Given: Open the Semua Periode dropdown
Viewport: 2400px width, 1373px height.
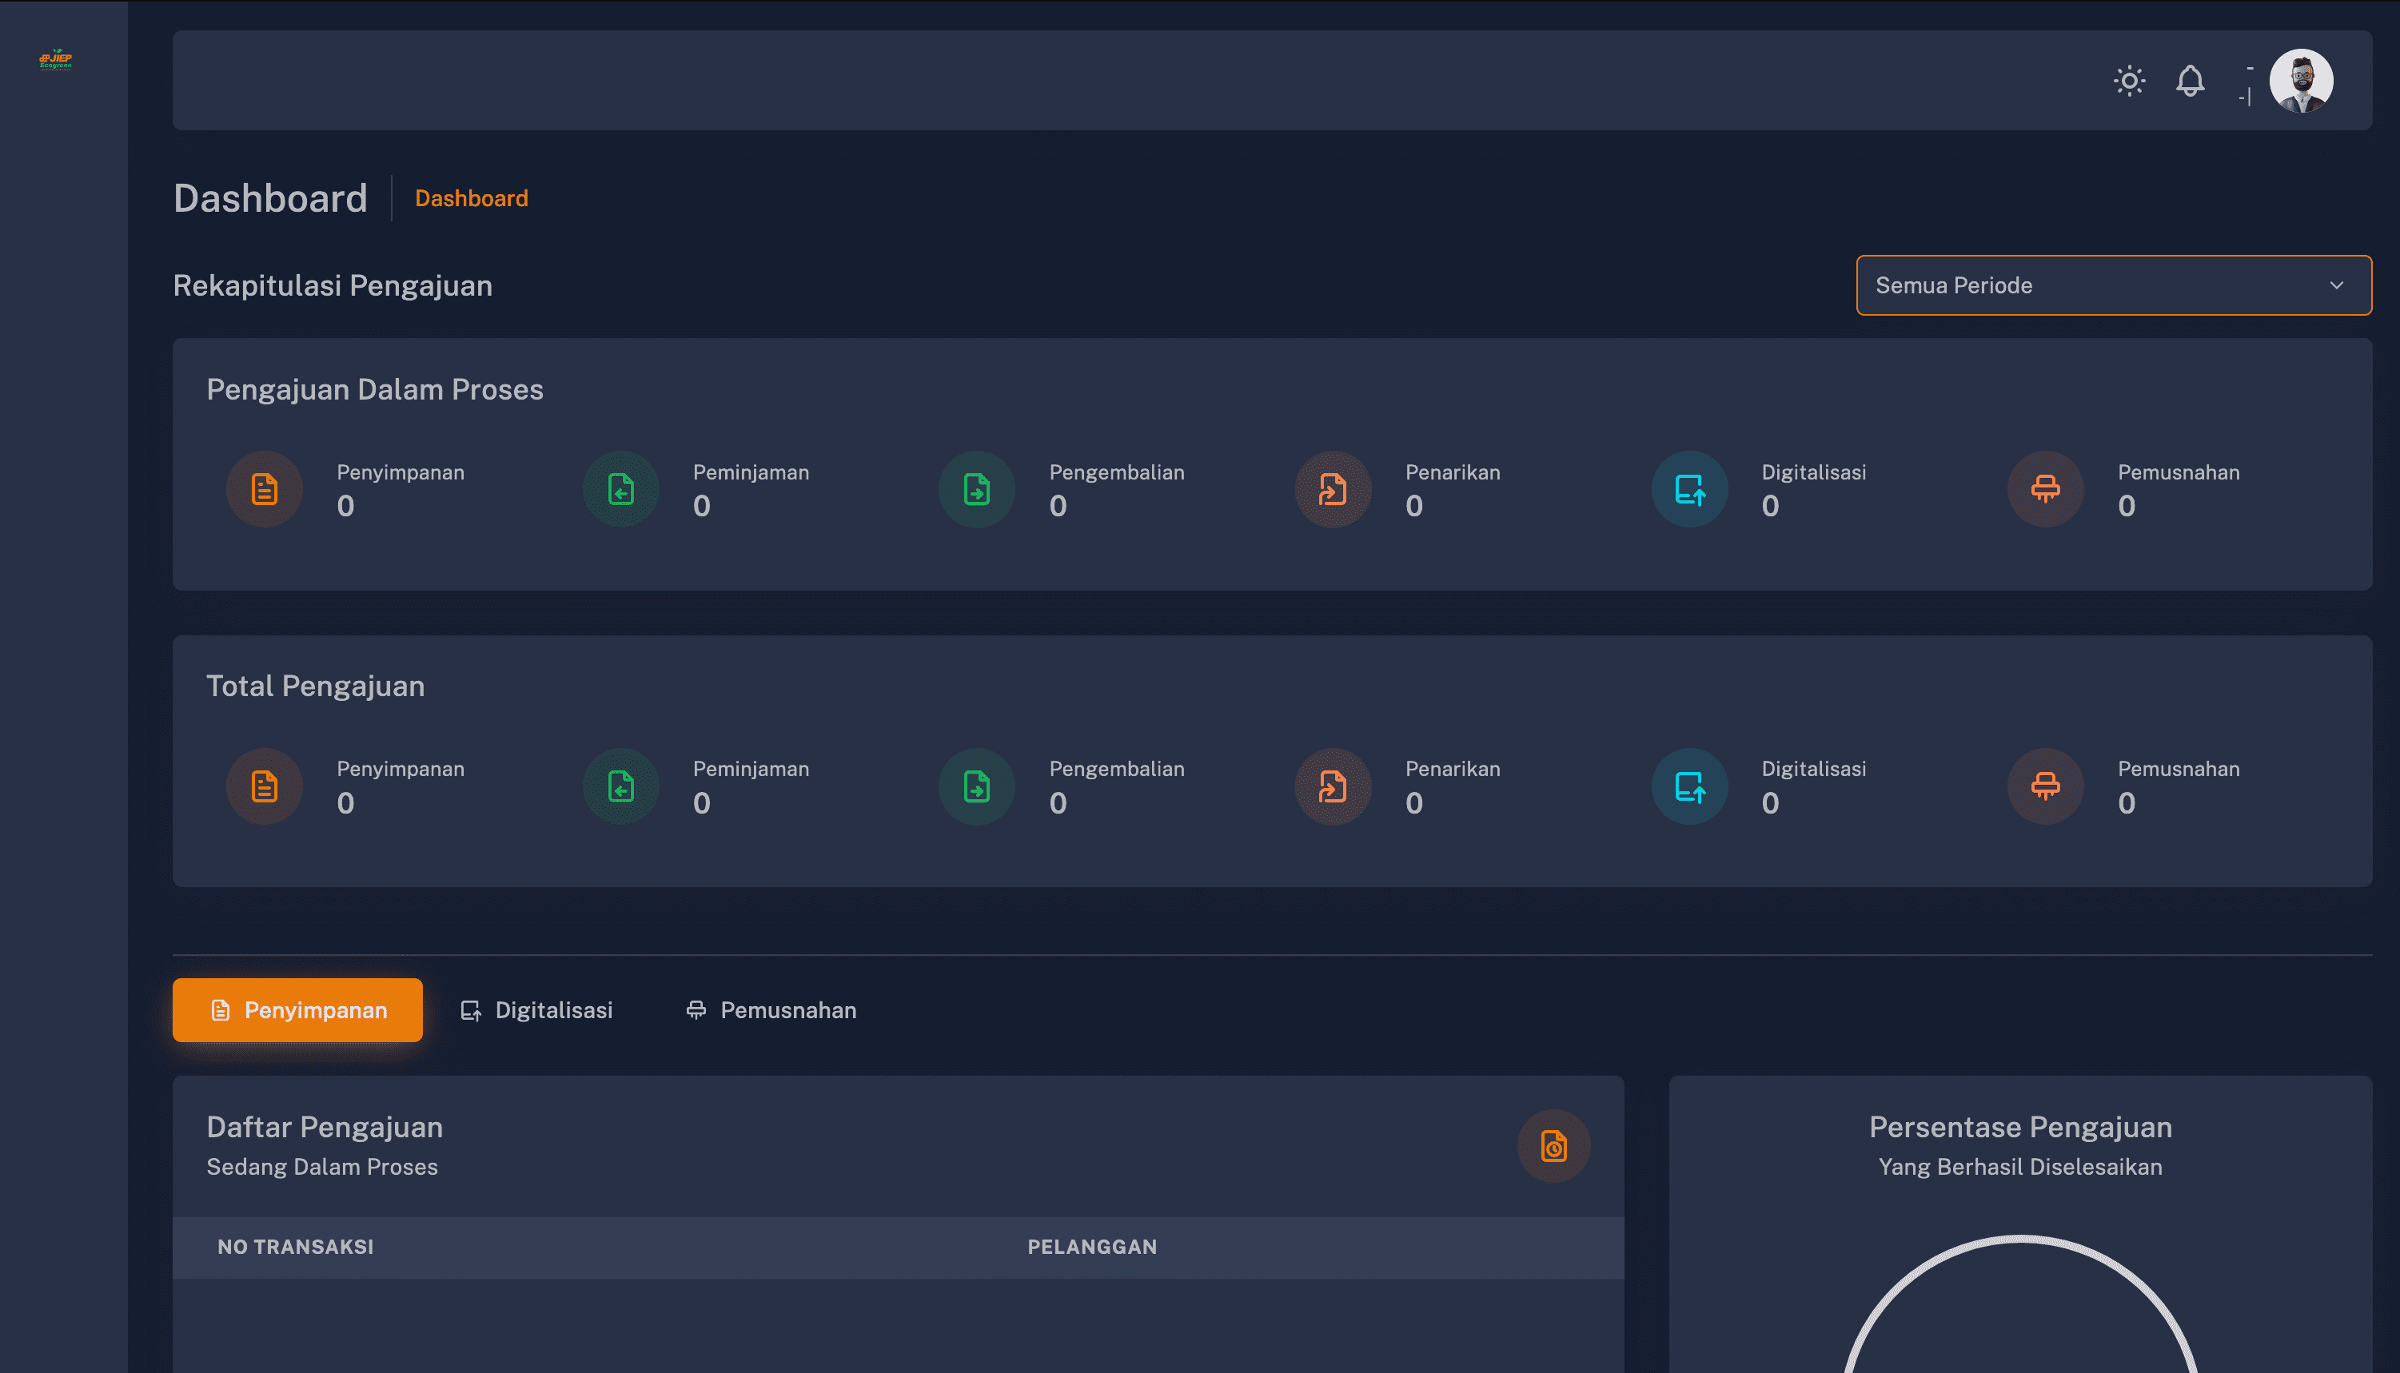Looking at the screenshot, I should point(2113,285).
